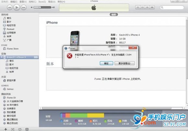The height and width of the screenshot is (131, 188).
Task: Click the play button
Action: [x=17, y=7]
